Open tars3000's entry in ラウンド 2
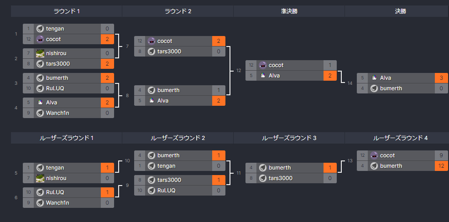 pyautogui.click(x=179, y=52)
